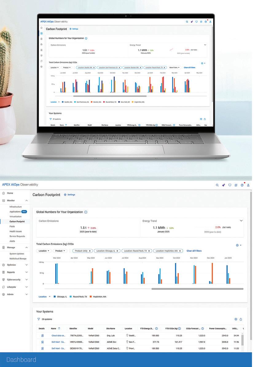Click the Clear all Filters link
This screenshot has width=254, height=367.
[x=194, y=251]
